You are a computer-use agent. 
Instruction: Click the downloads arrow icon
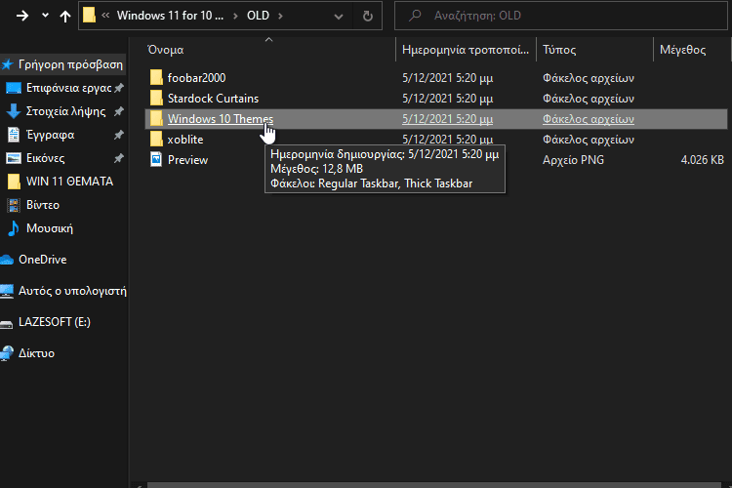(14, 111)
